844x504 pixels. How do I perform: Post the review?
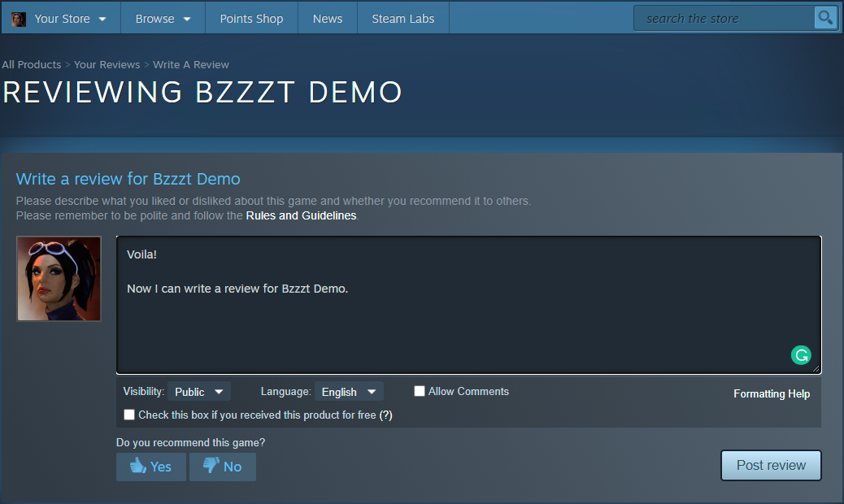point(771,465)
